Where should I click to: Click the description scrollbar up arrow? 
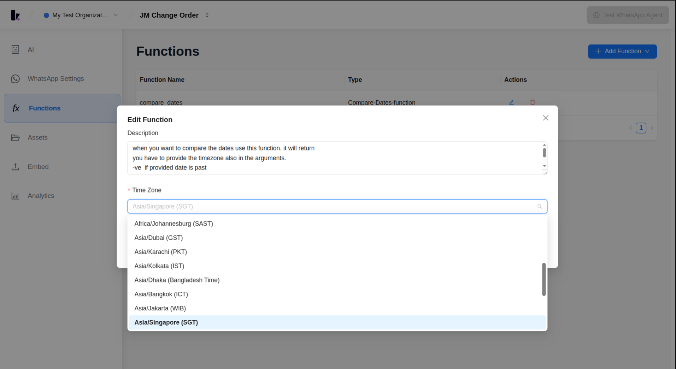pyautogui.click(x=544, y=145)
